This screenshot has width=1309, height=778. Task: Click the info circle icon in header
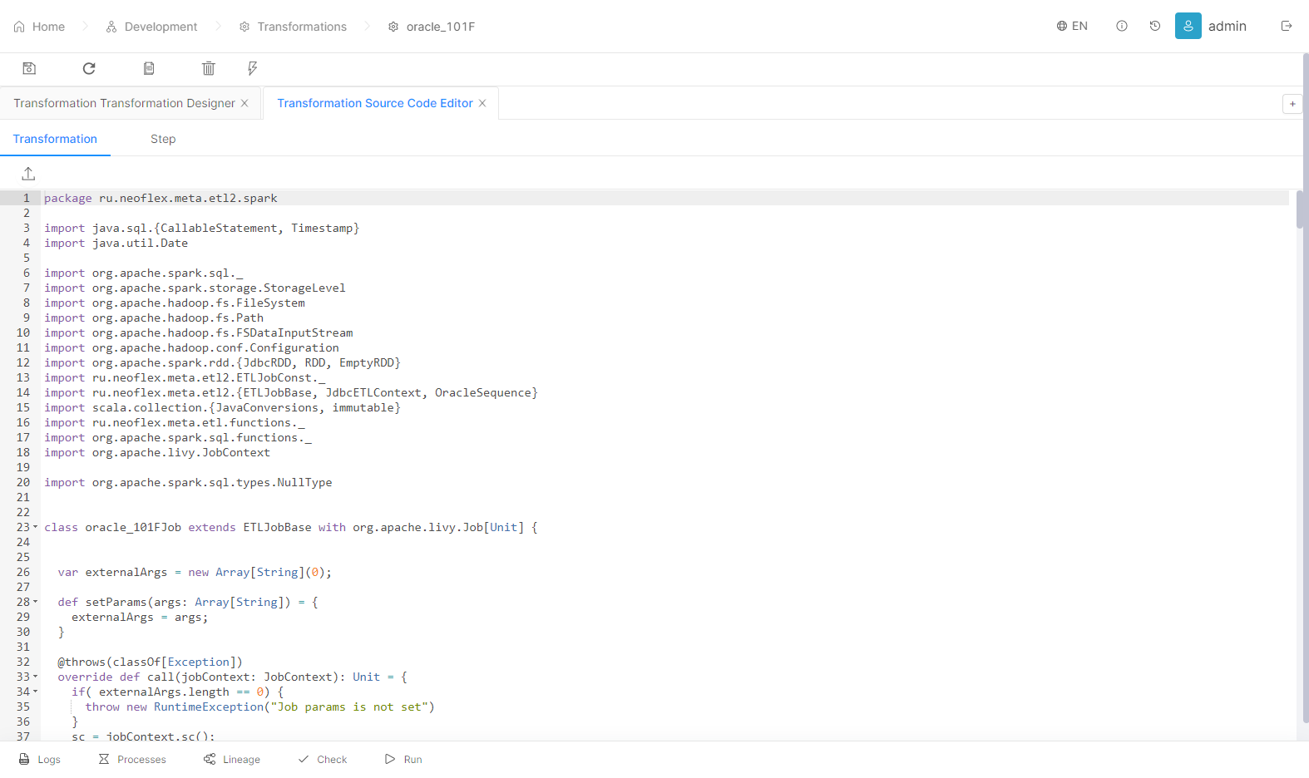point(1122,26)
